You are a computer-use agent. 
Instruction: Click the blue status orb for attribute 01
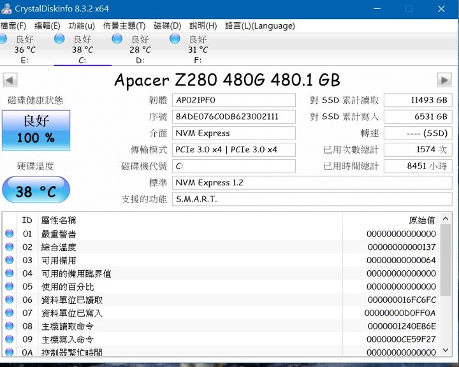tap(10, 234)
